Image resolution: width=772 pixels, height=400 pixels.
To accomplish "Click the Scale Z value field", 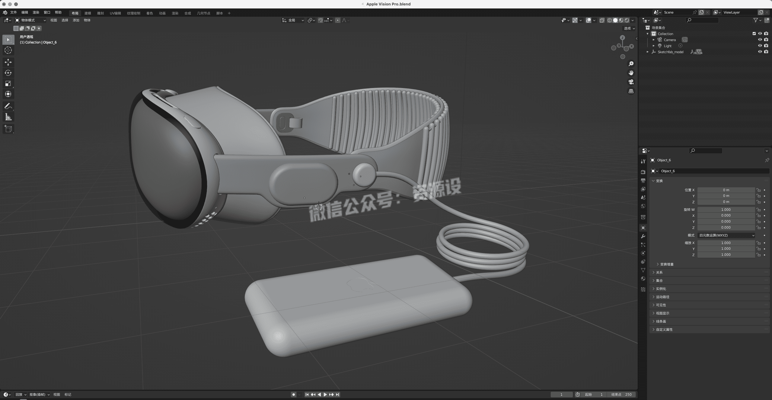I will pos(726,255).
